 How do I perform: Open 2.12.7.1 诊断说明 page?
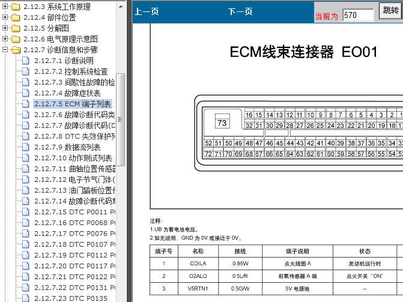point(64,61)
